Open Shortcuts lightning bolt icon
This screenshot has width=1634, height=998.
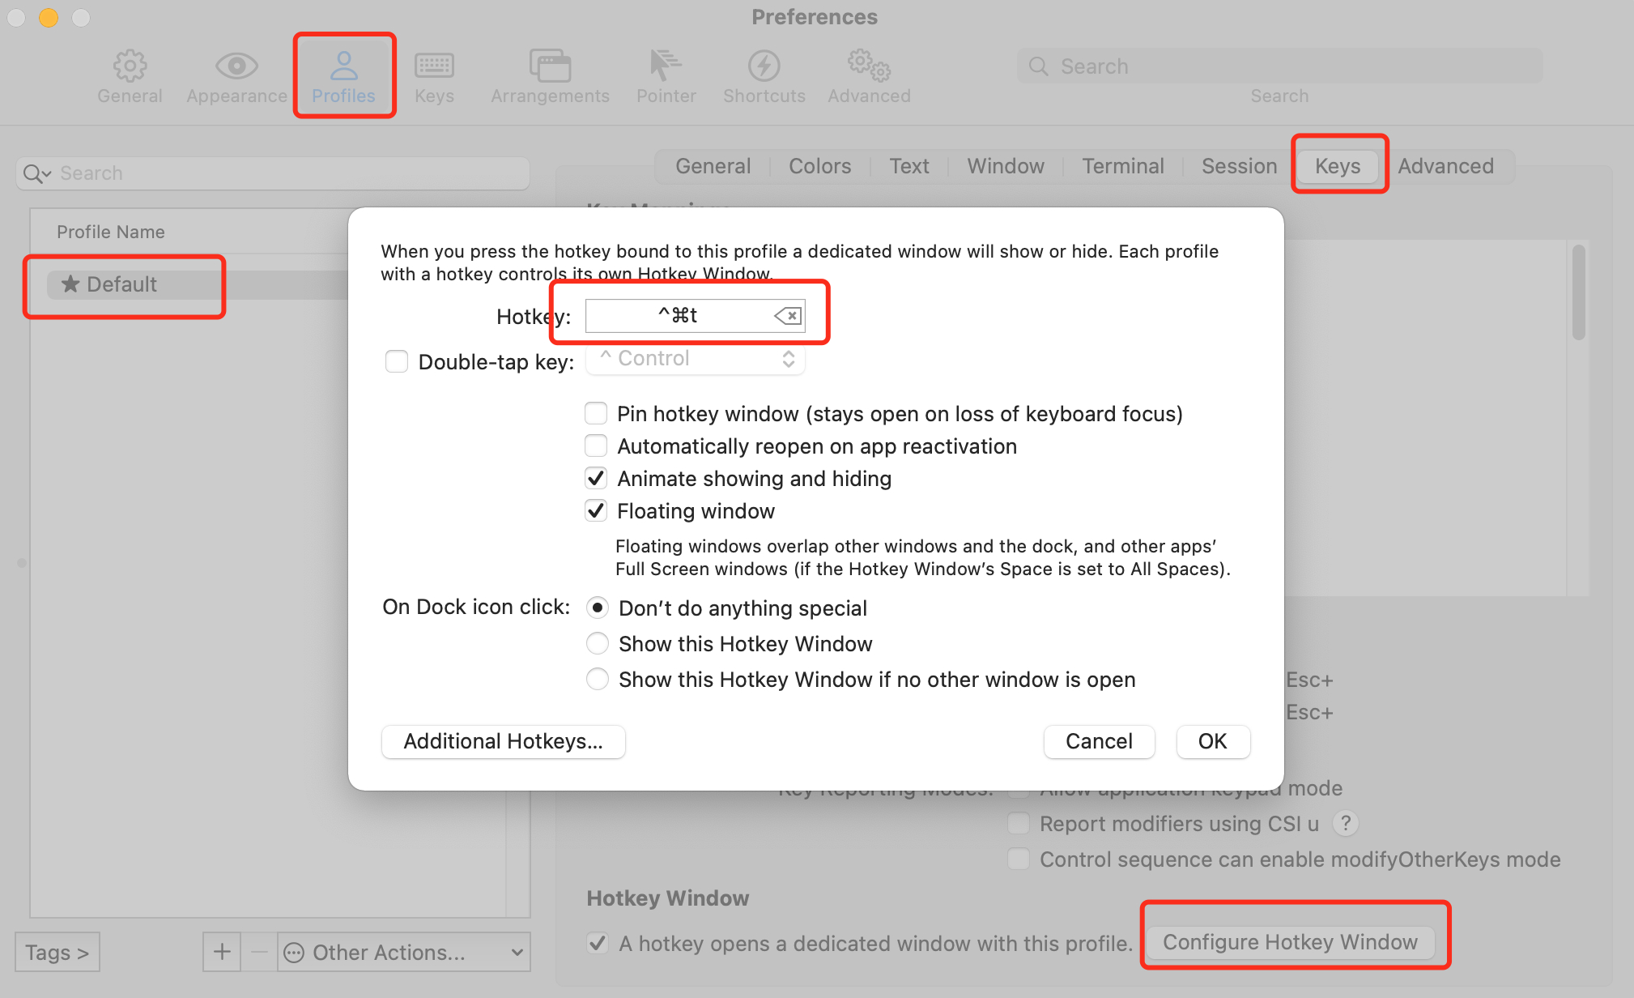point(764,66)
